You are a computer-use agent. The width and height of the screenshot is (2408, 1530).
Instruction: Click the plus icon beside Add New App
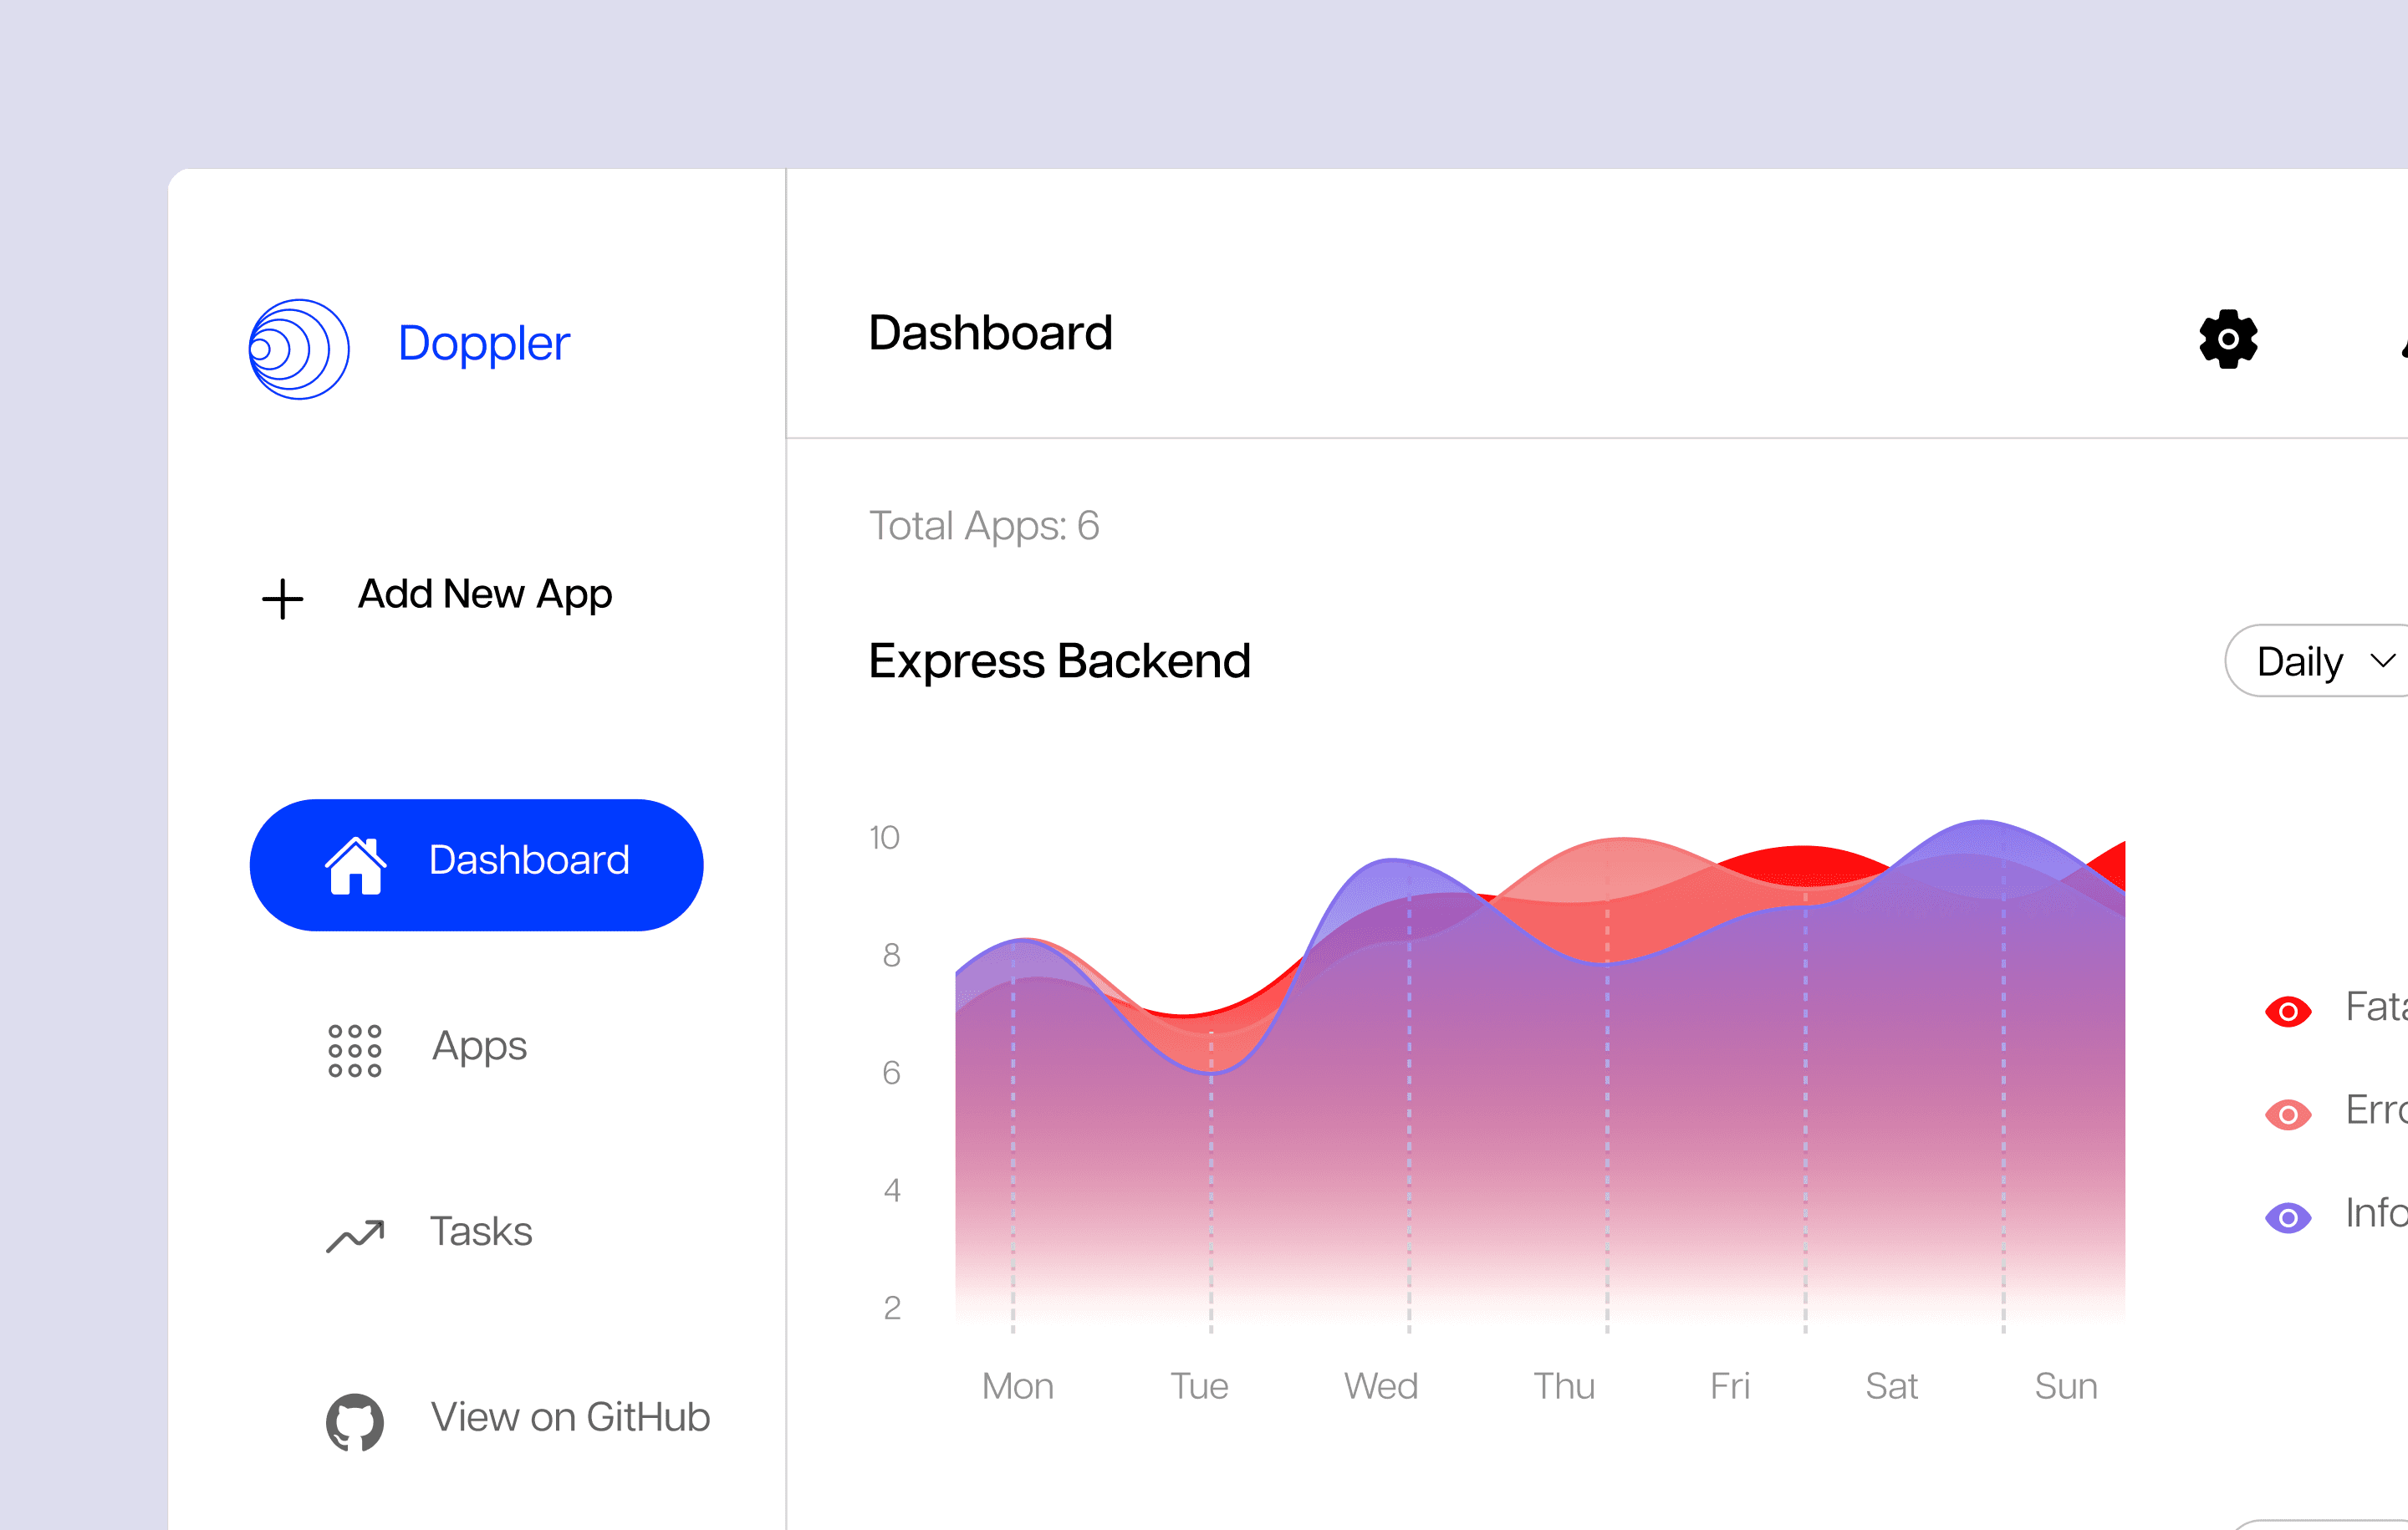[282, 599]
